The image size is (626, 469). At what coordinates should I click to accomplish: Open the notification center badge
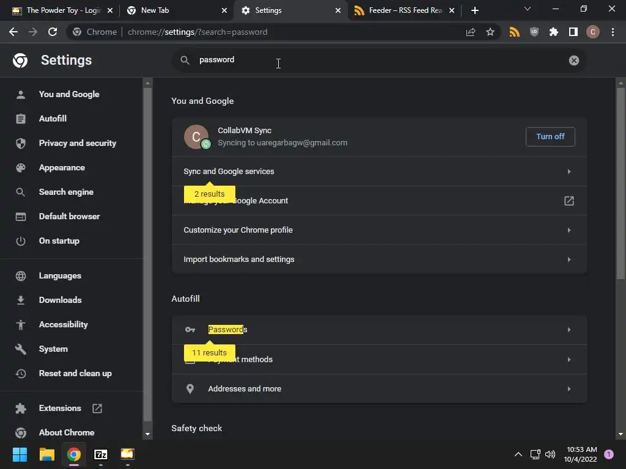[x=609, y=454]
